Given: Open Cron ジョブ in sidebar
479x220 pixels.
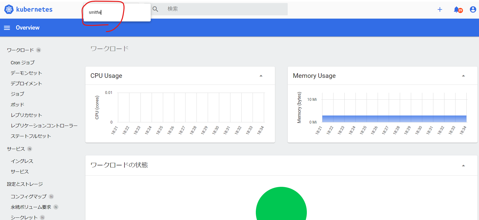Looking at the screenshot, I should pyautogui.click(x=22, y=63).
